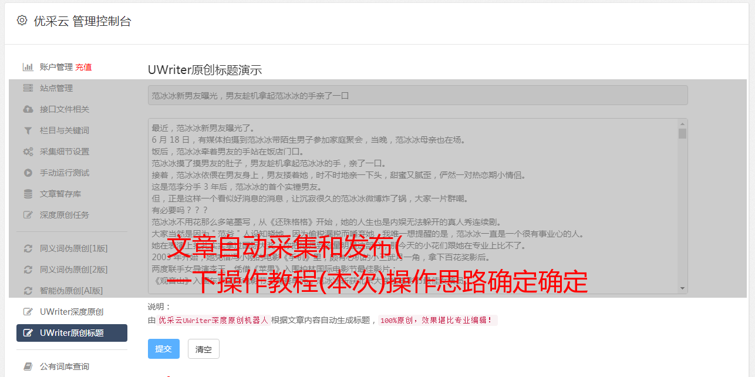Click the article textarea scrollbar down arrow
Screen dimensions: 755x377
(x=682, y=288)
